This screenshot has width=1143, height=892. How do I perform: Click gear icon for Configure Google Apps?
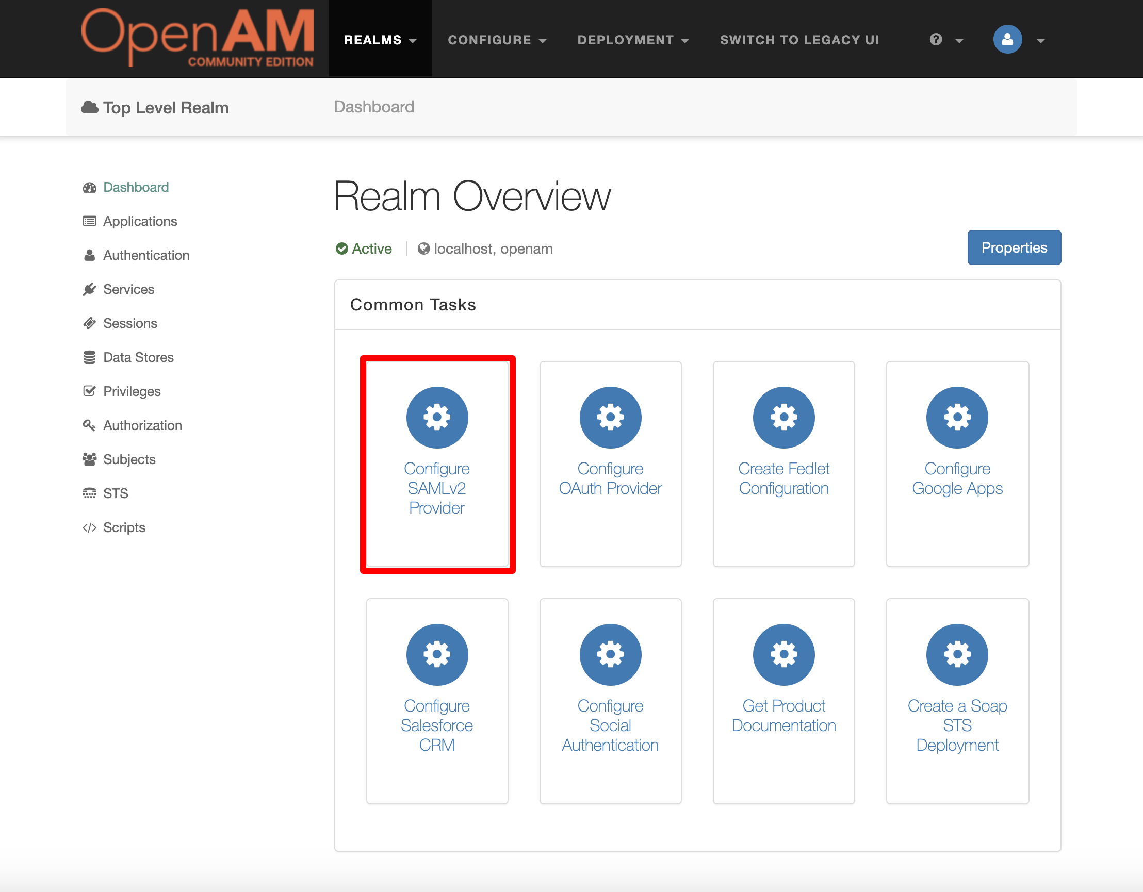pyautogui.click(x=957, y=418)
